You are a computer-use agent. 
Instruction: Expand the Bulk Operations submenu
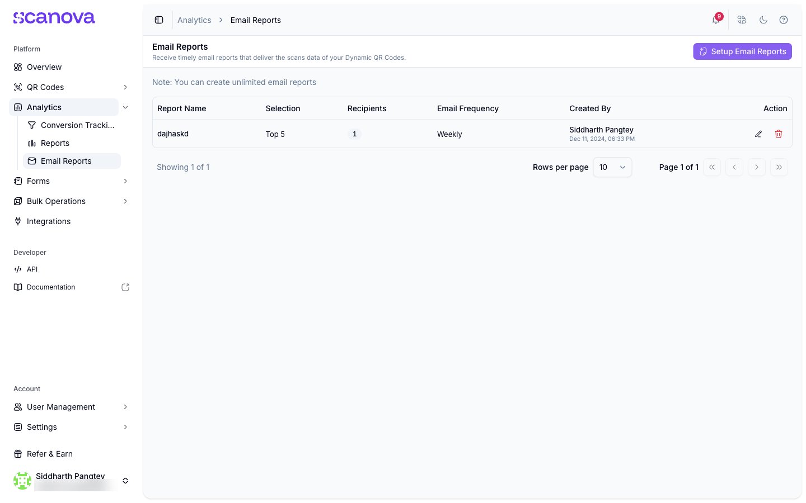pyautogui.click(x=125, y=201)
